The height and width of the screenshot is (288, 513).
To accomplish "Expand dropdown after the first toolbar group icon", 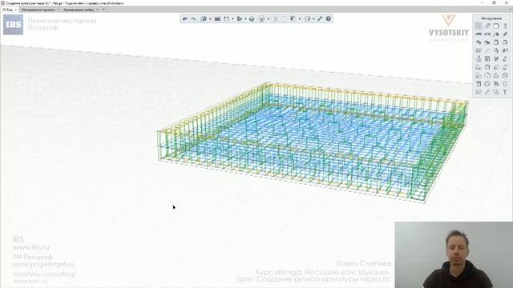I will pyautogui.click(x=210, y=19).
